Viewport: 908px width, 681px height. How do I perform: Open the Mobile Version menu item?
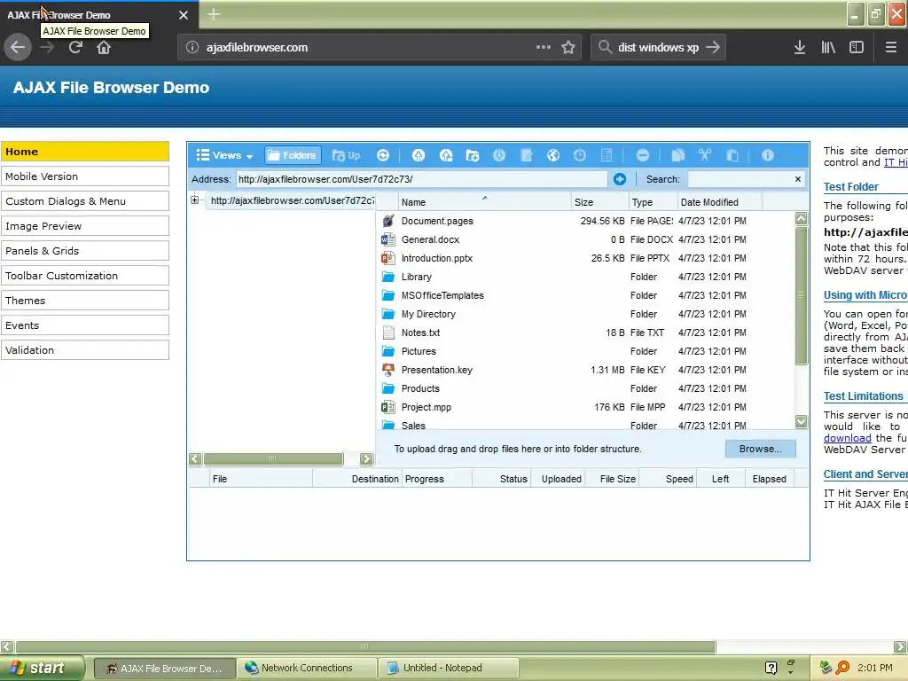point(85,176)
